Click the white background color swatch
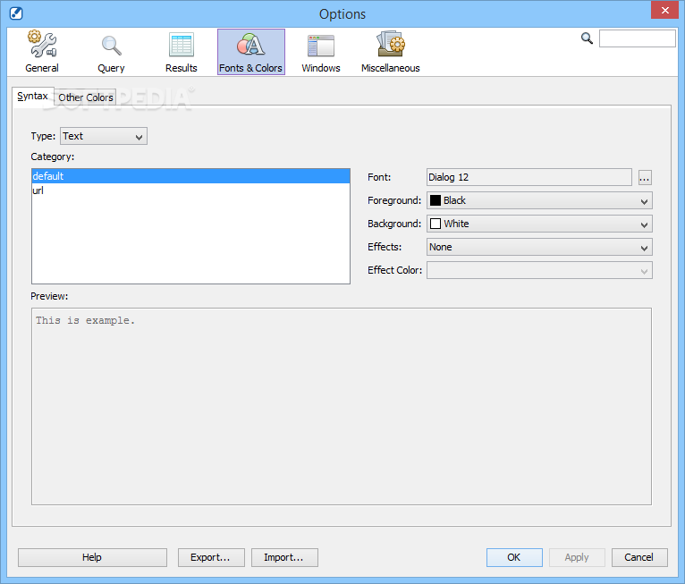The image size is (685, 584). 436,224
